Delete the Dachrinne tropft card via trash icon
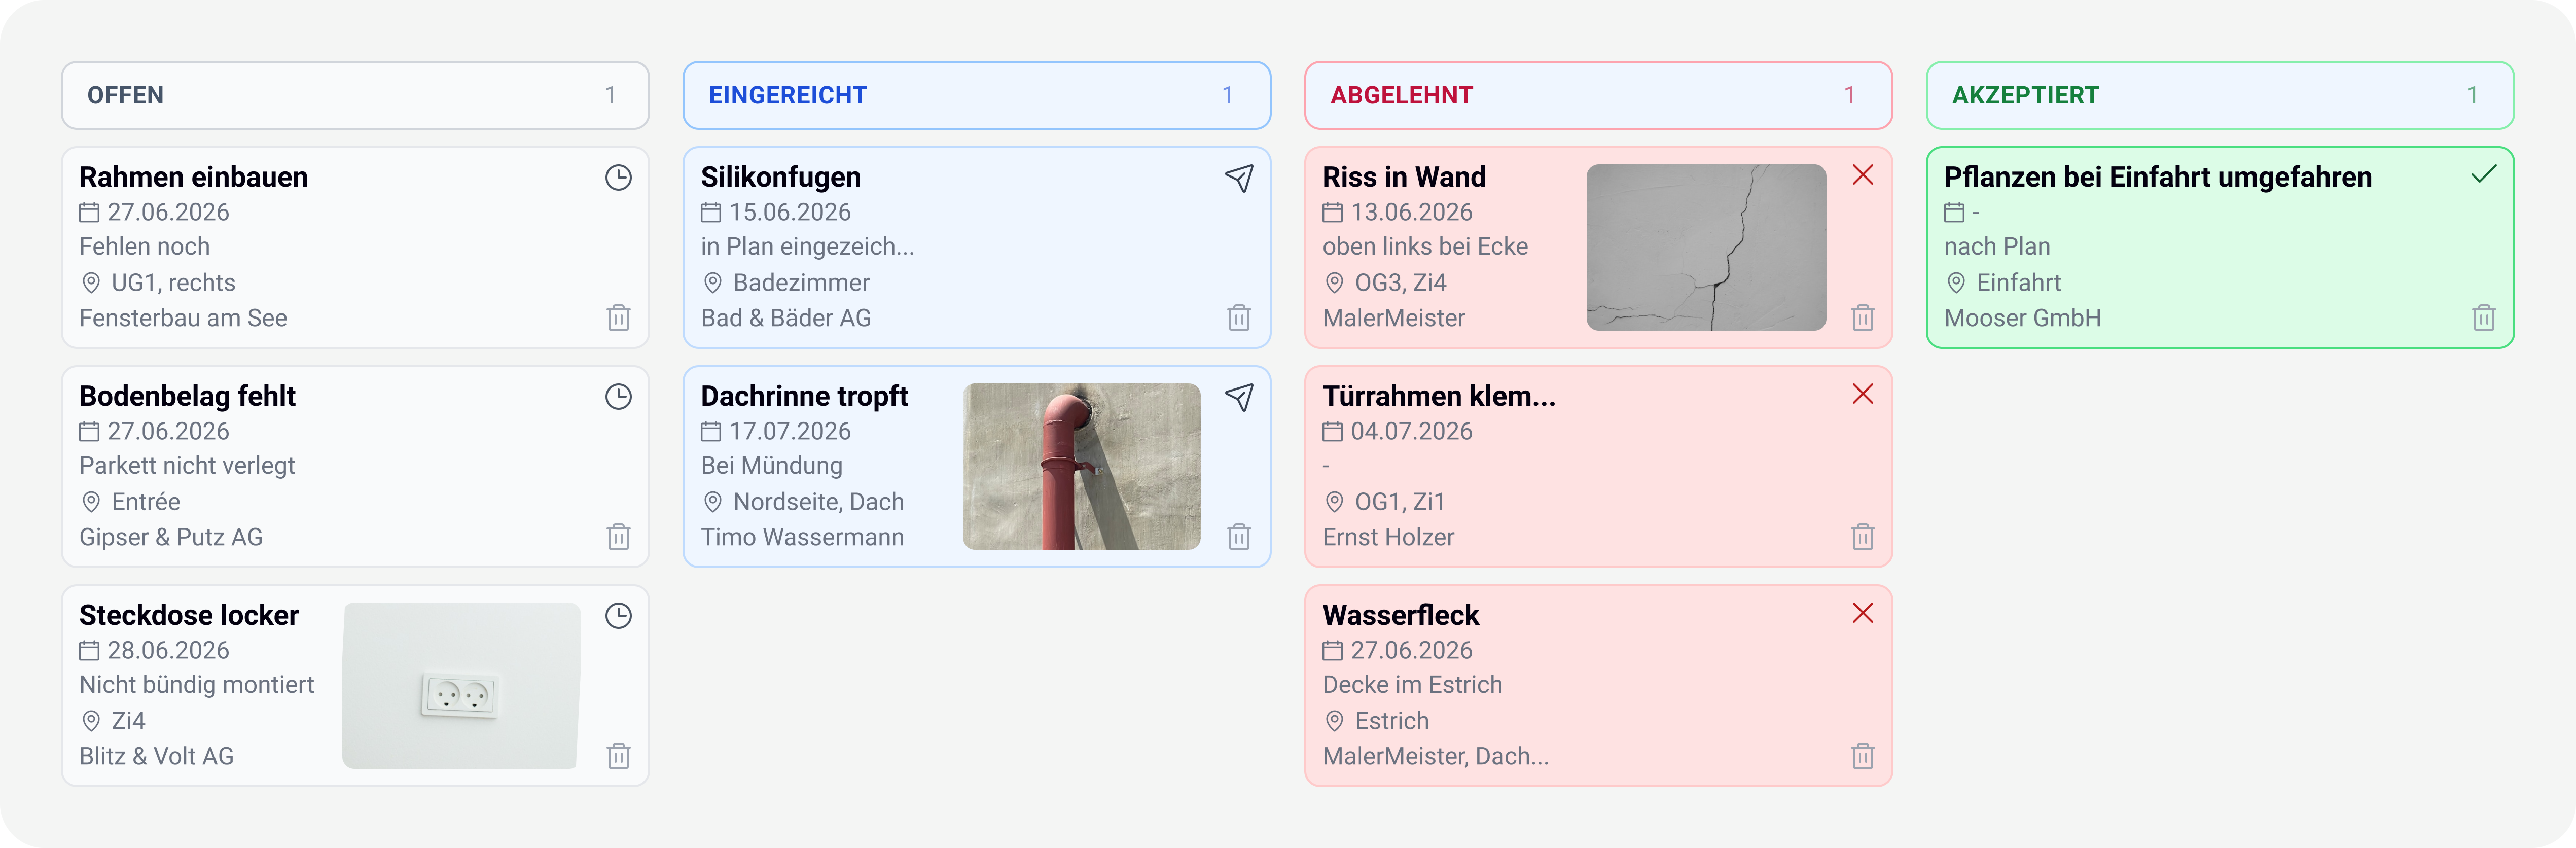Image resolution: width=2576 pixels, height=848 pixels. click(x=1239, y=536)
